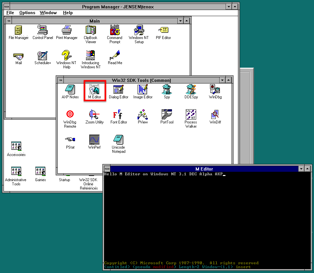Select the Image Editor icon
Viewport: 314px width, 273px height.
143,90
